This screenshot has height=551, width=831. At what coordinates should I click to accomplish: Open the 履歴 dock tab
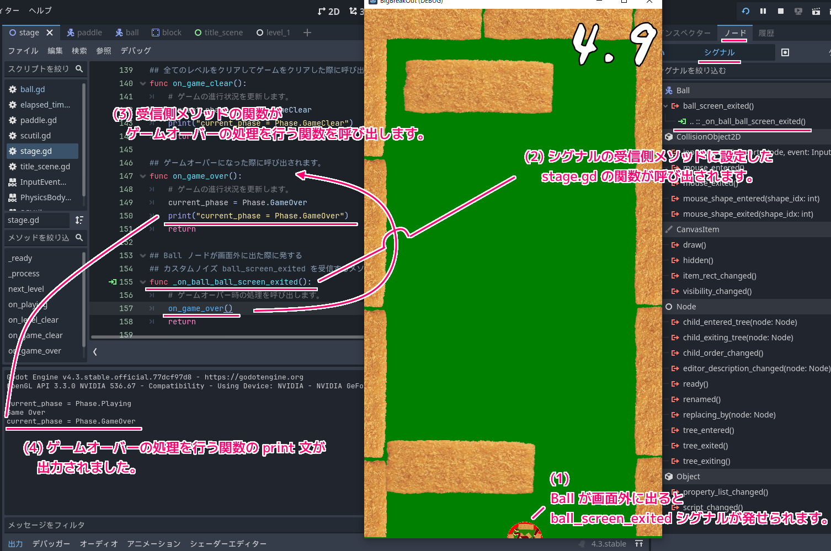tap(766, 33)
